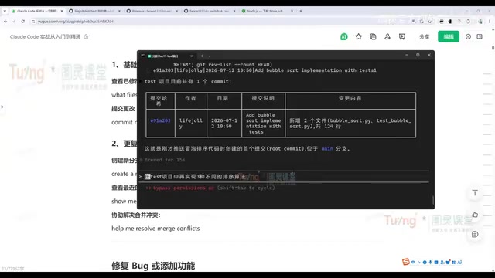Click the lifejolly author cell in table
The height and width of the screenshot is (278, 495).
191,124
